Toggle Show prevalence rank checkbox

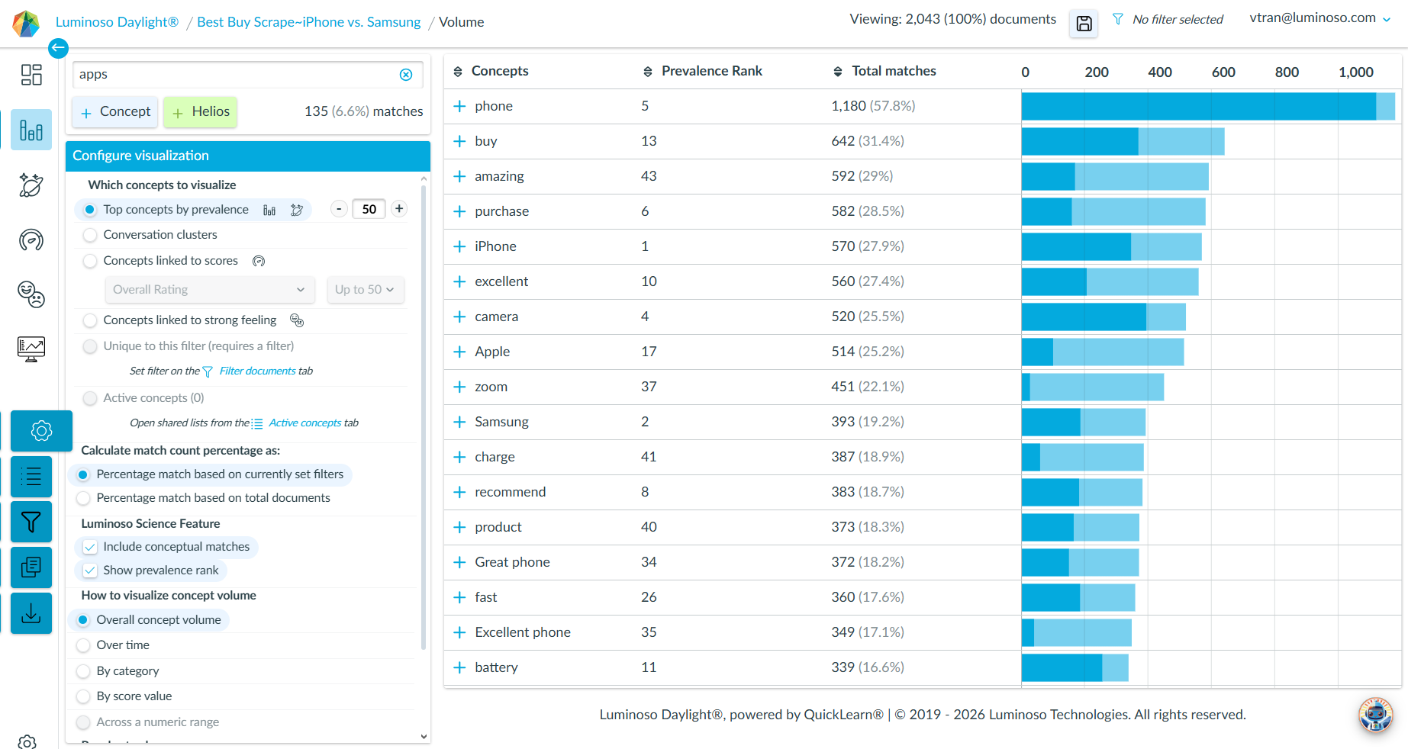(90, 571)
